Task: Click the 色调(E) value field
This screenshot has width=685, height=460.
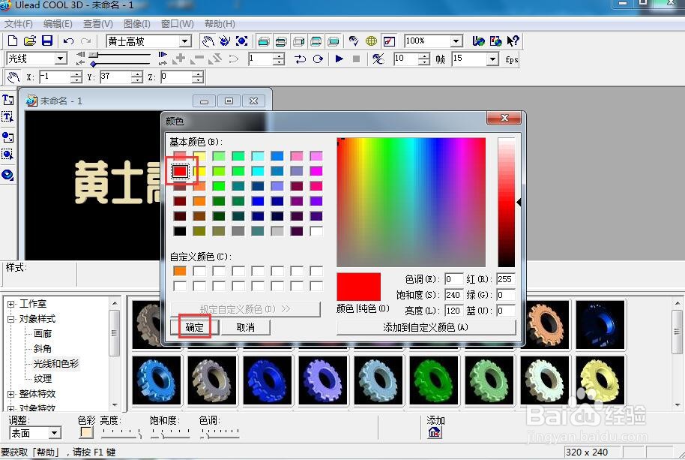Action: click(x=453, y=279)
